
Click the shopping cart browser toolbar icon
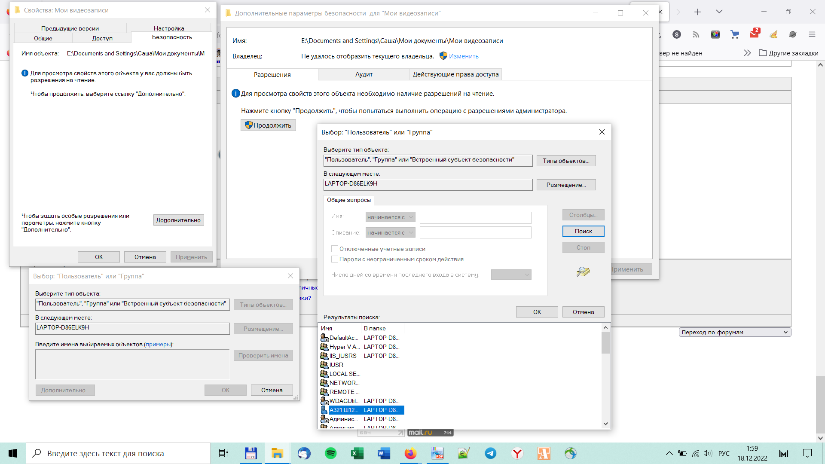(735, 34)
